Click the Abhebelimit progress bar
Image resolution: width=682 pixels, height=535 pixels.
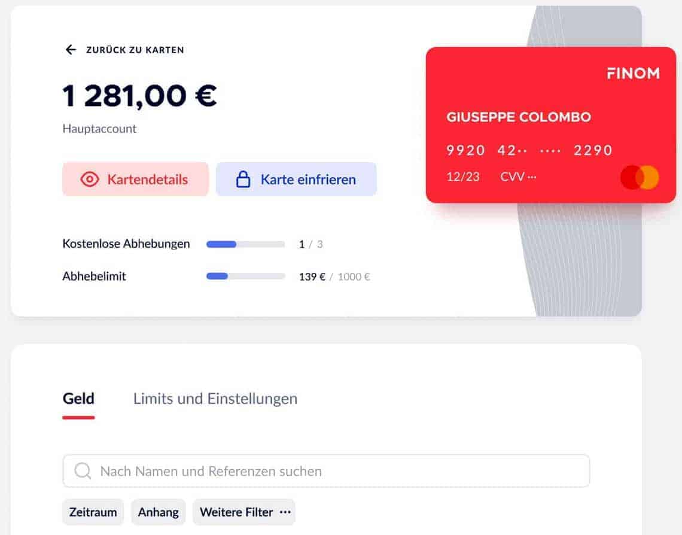[245, 276]
